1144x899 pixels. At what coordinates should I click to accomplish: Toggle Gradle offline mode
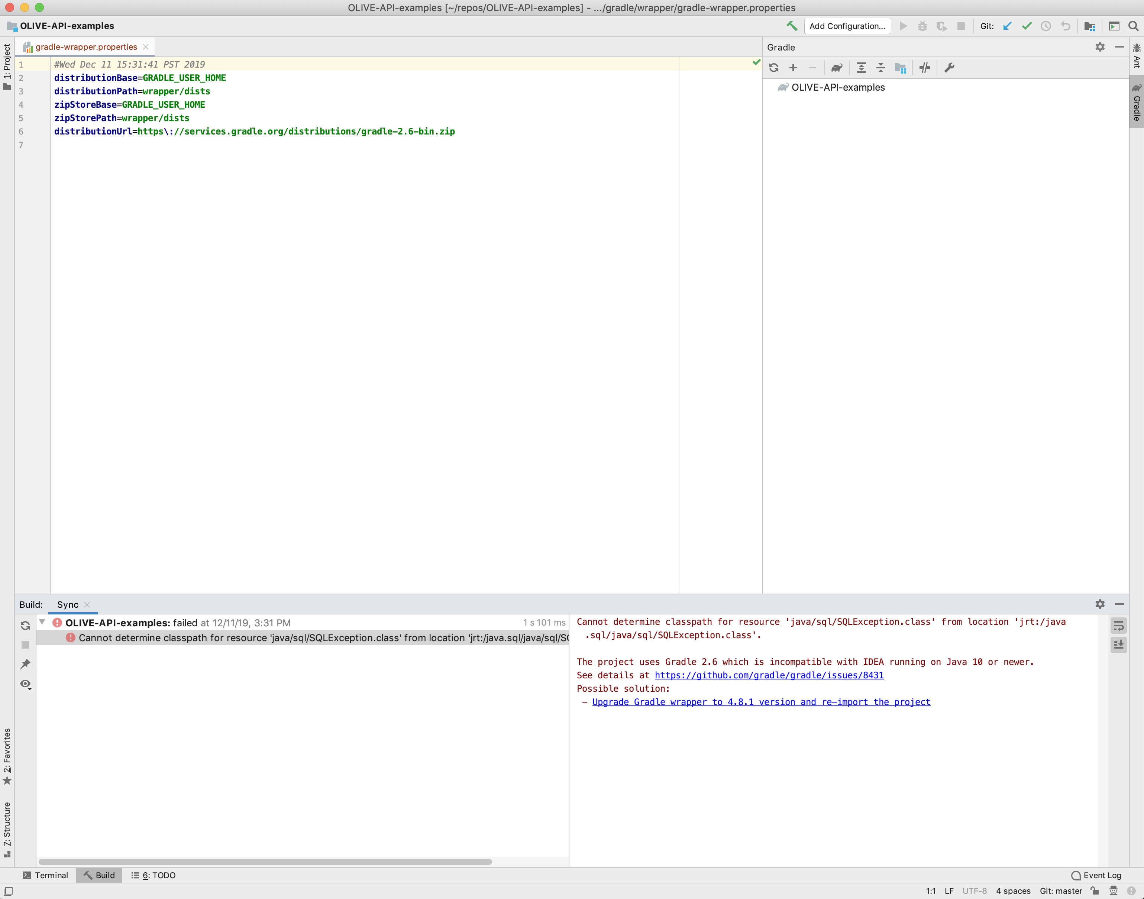click(x=925, y=67)
